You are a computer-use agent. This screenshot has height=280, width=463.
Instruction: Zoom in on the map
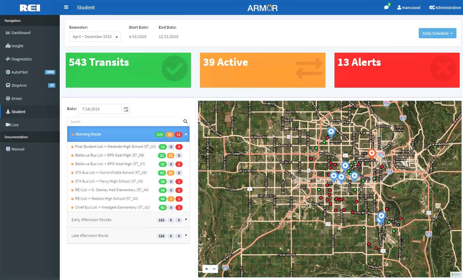click(x=207, y=269)
